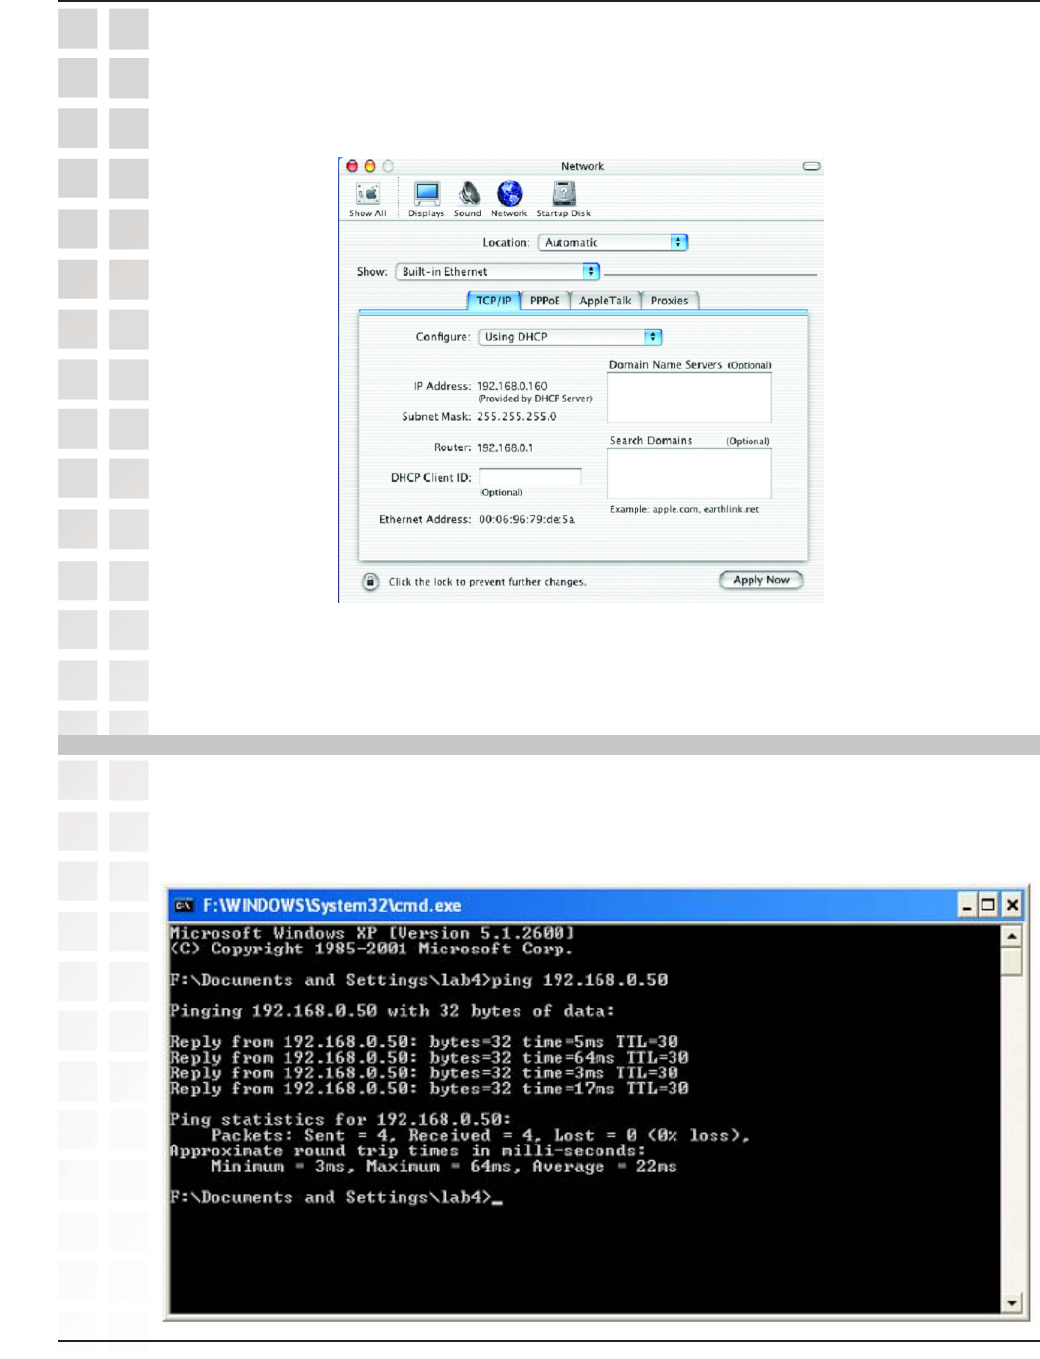Viewport: 1040px width, 1359px height.
Task: Click the cmd.exe scrollbar up arrow
Action: point(1011,935)
